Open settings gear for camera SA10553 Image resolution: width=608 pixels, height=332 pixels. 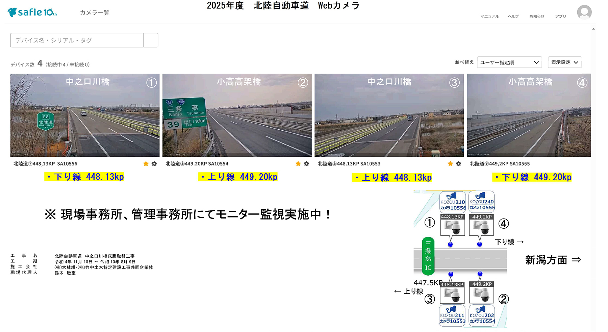(458, 164)
